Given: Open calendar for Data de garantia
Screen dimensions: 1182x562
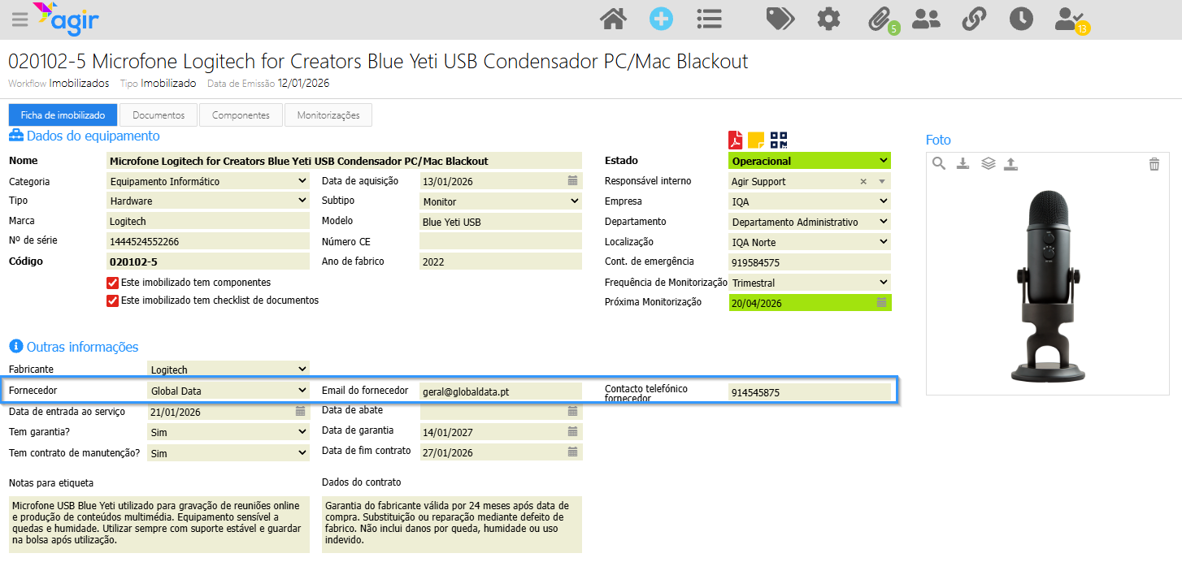Looking at the screenshot, I should coord(573,431).
